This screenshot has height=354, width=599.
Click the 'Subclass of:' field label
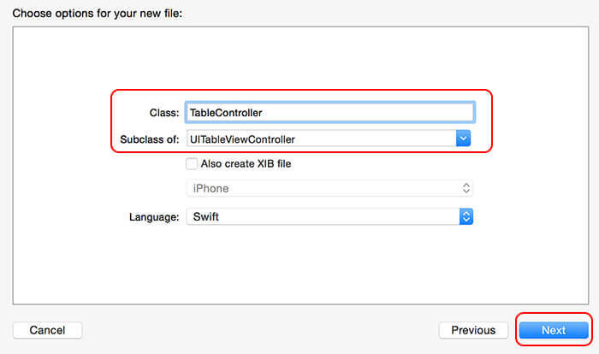(150, 139)
